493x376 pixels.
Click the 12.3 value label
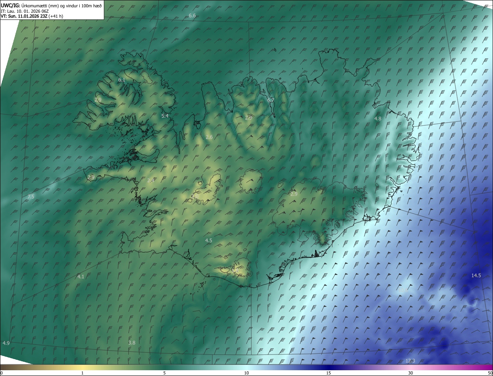(411, 361)
